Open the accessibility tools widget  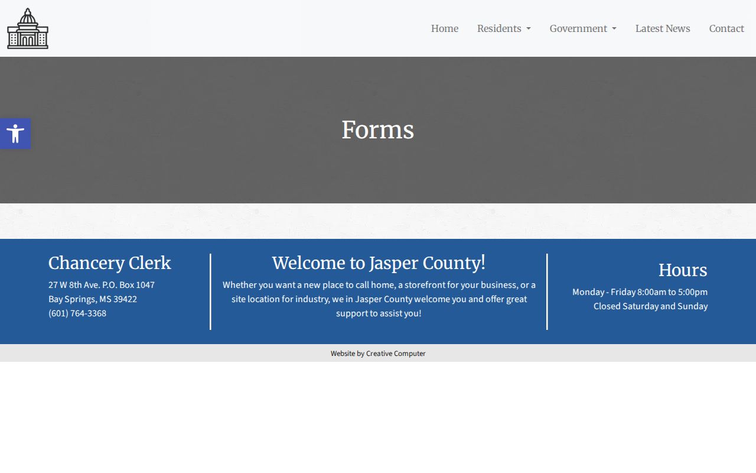pyautogui.click(x=15, y=134)
